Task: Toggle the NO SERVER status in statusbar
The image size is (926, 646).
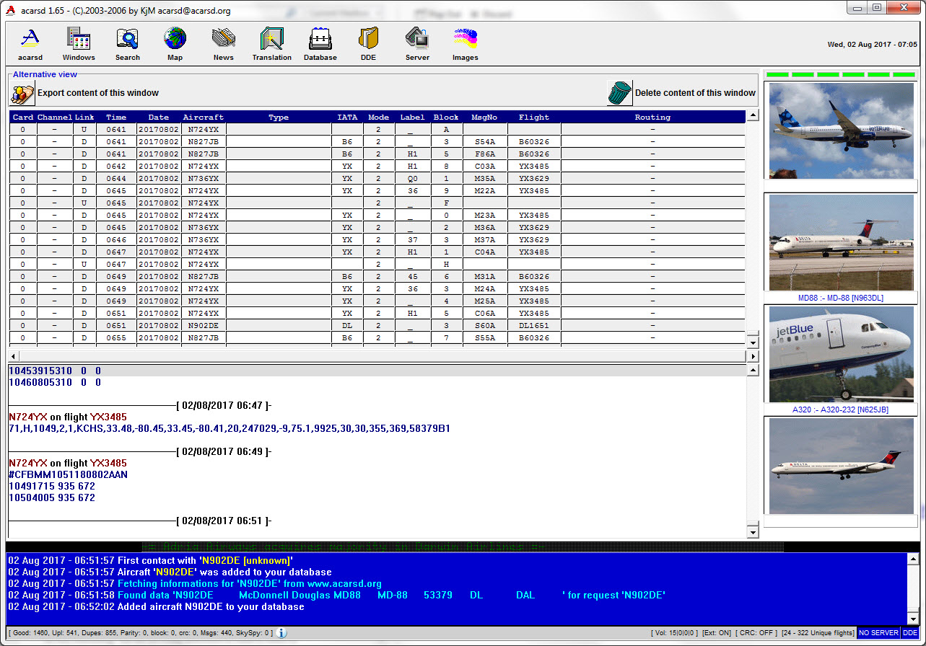Action: coord(878,632)
